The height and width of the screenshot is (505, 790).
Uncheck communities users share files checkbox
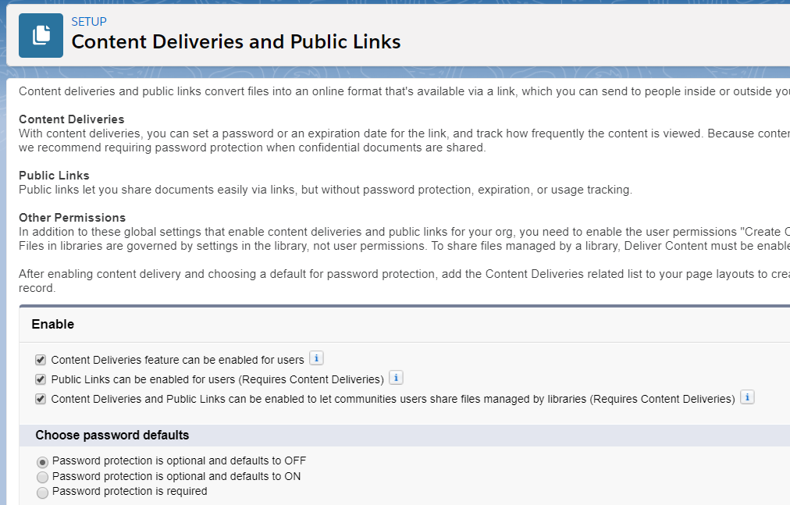41,399
